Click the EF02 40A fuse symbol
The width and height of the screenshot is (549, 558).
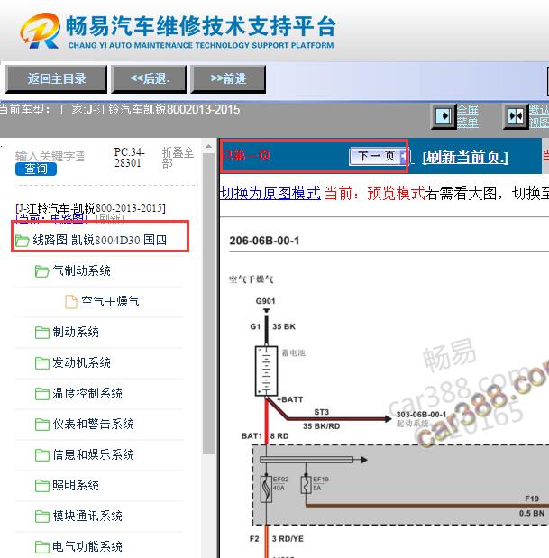[x=266, y=489]
